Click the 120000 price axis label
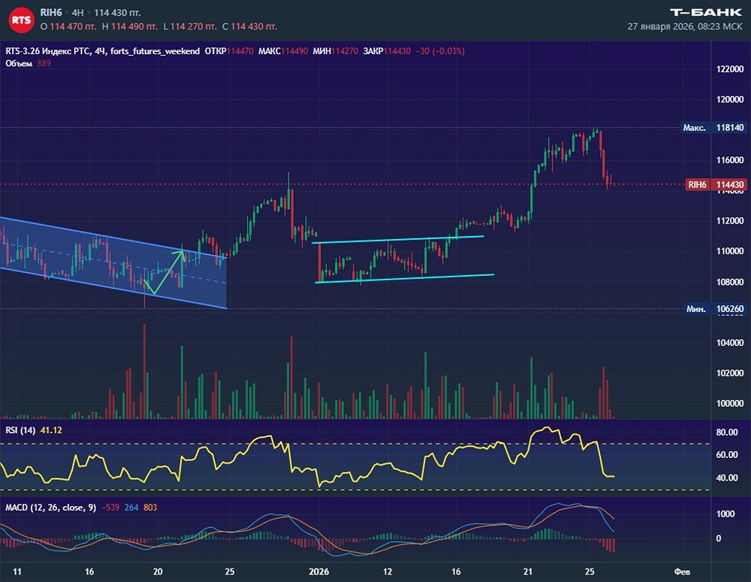Viewport: 751px width, 582px height. tap(730, 99)
